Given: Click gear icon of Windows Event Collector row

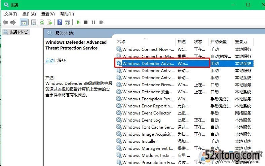Looking at the screenshot, I should (x=119, y=113).
